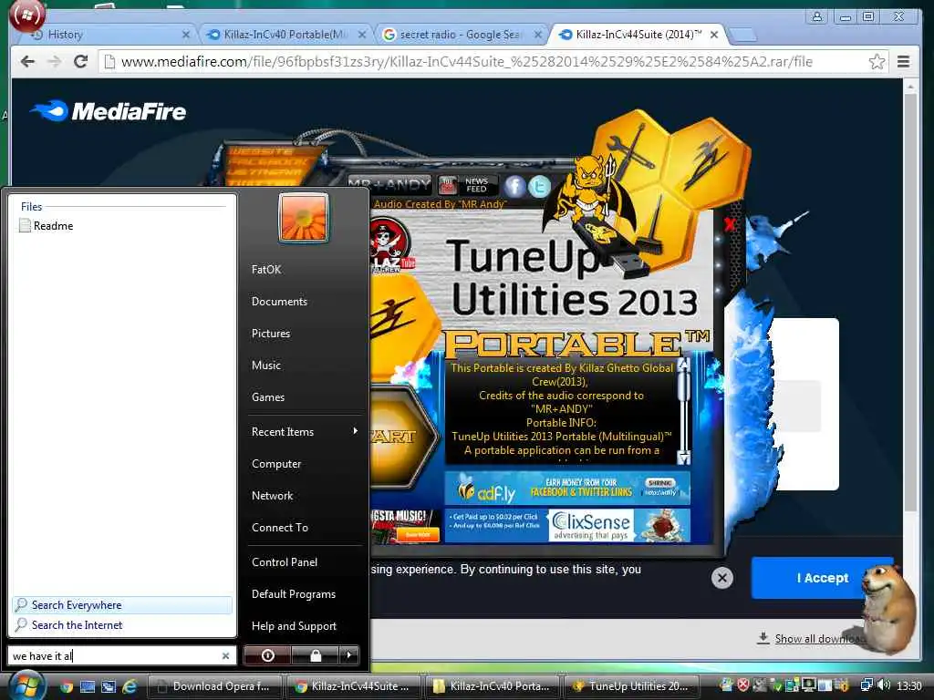The image size is (934, 700).
Task: Open Documents from Start menu
Action: click(279, 301)
